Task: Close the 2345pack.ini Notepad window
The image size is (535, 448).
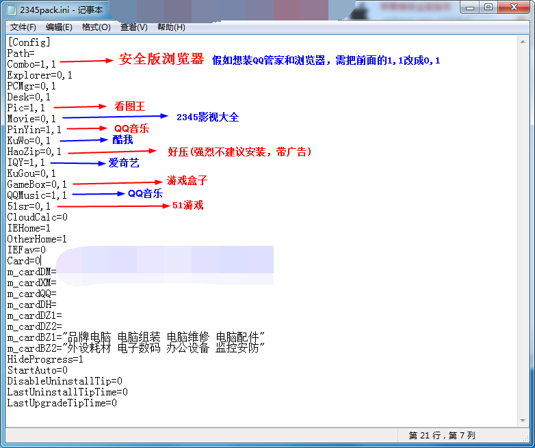Action: click(x=514, y=7)
